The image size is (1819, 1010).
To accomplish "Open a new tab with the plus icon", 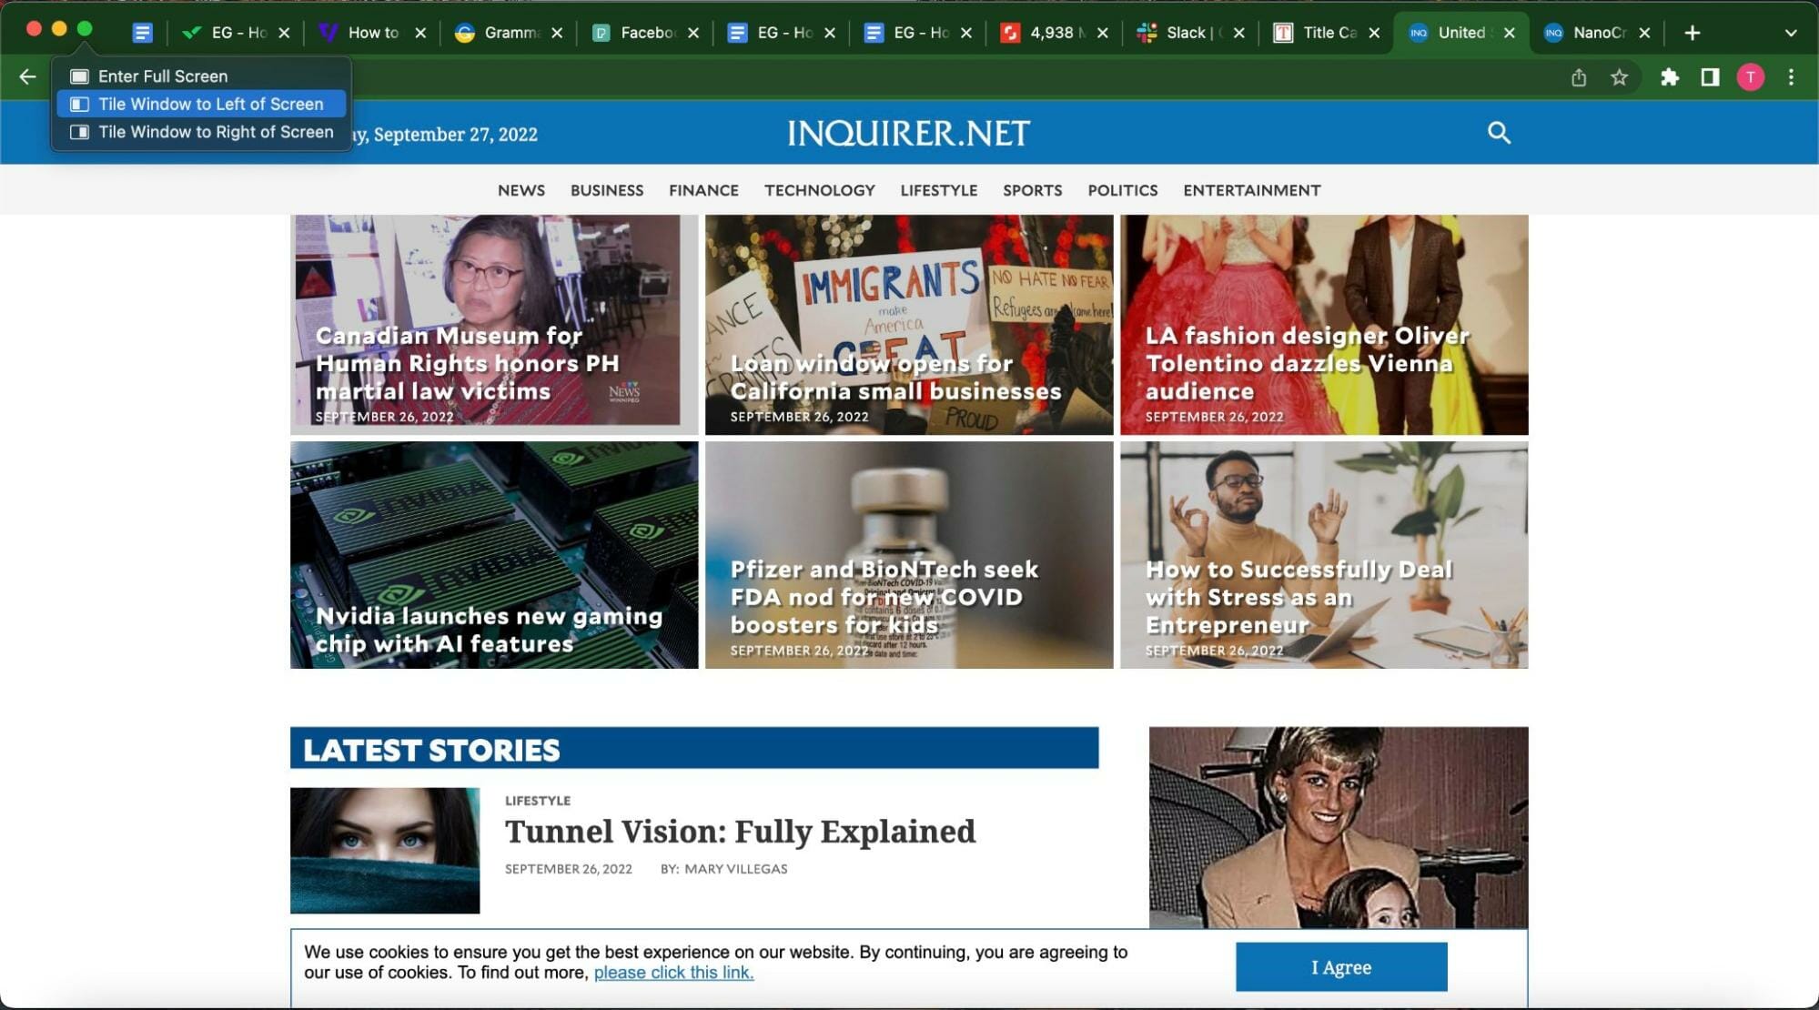I will click(x=1691, y=32).
